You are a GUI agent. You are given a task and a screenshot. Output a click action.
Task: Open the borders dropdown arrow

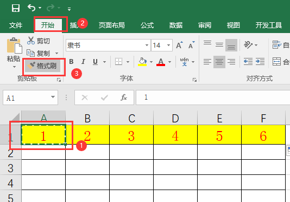(128, 62)
